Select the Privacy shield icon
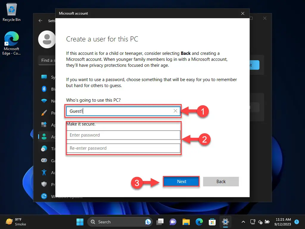This screenshot has height=229, width=305. (44, 184)
